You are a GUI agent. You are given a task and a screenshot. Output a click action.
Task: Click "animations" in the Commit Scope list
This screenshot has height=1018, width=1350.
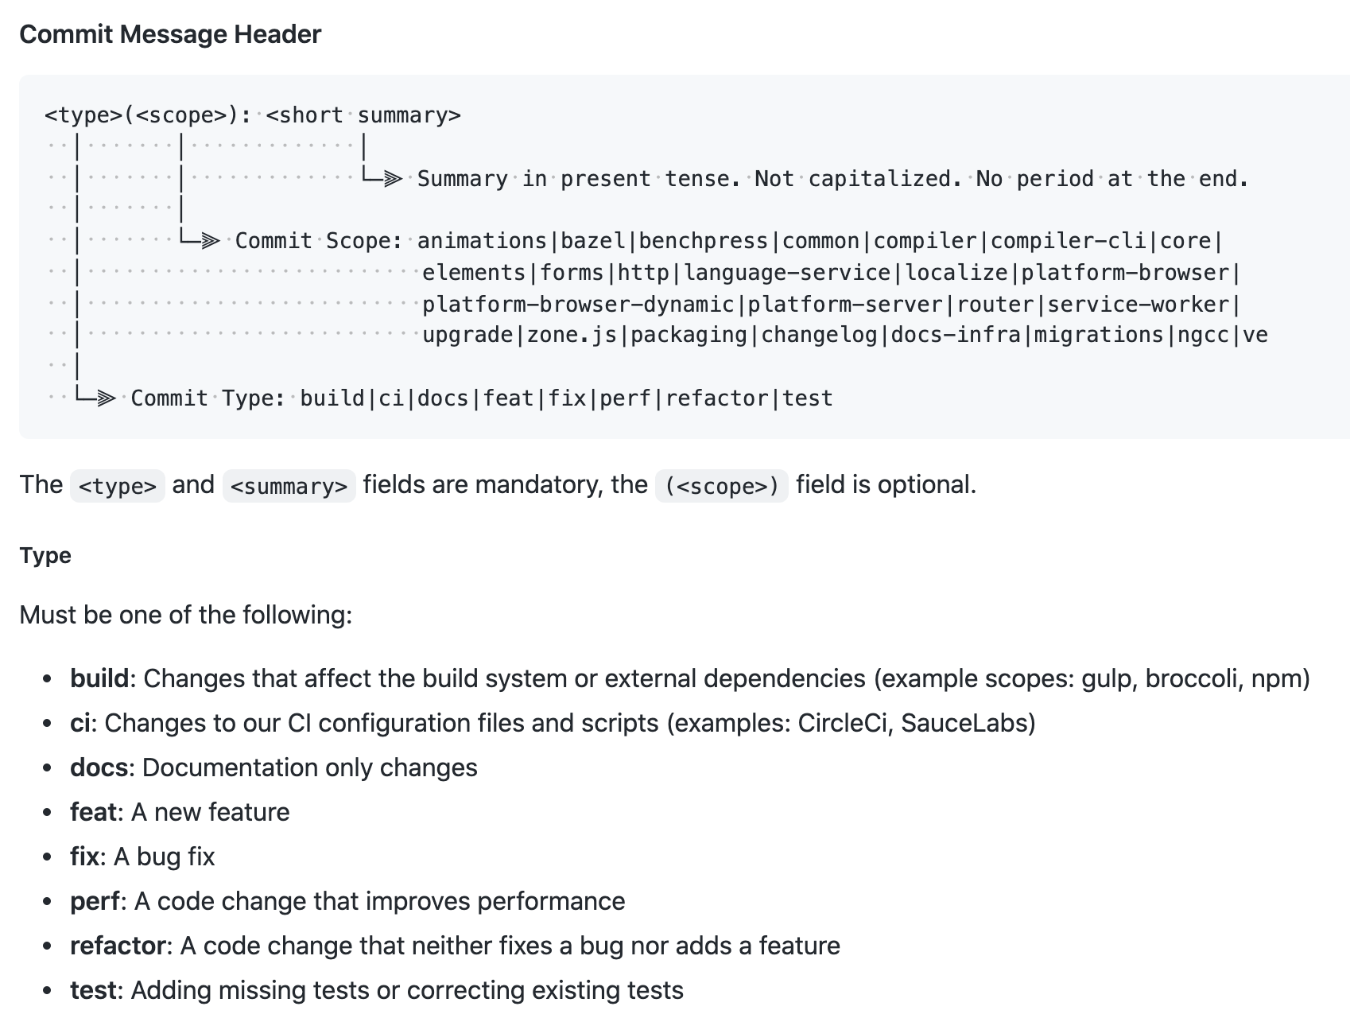pyautogui.click(x=482, y=241)
